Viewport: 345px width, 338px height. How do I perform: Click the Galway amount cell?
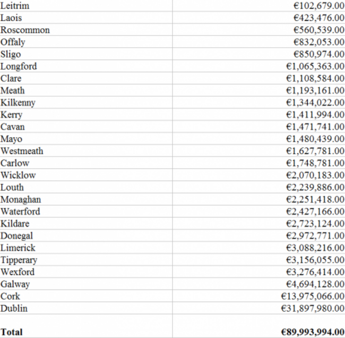point(259,284)
